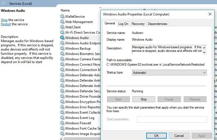Image resolution: width=217 pixels, height=140 pixels.
Task: Click the Windows Connection Manager gear icon
Action: click(62, 70)
